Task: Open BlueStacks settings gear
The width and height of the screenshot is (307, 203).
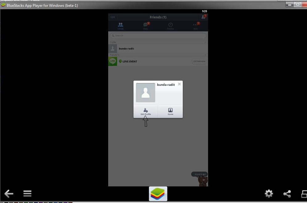Action: click(x=269, y=194)
